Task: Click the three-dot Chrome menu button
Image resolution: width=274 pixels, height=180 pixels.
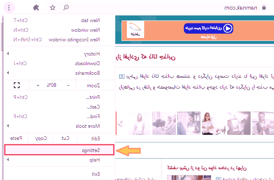Action: click(x=9, y=8)
